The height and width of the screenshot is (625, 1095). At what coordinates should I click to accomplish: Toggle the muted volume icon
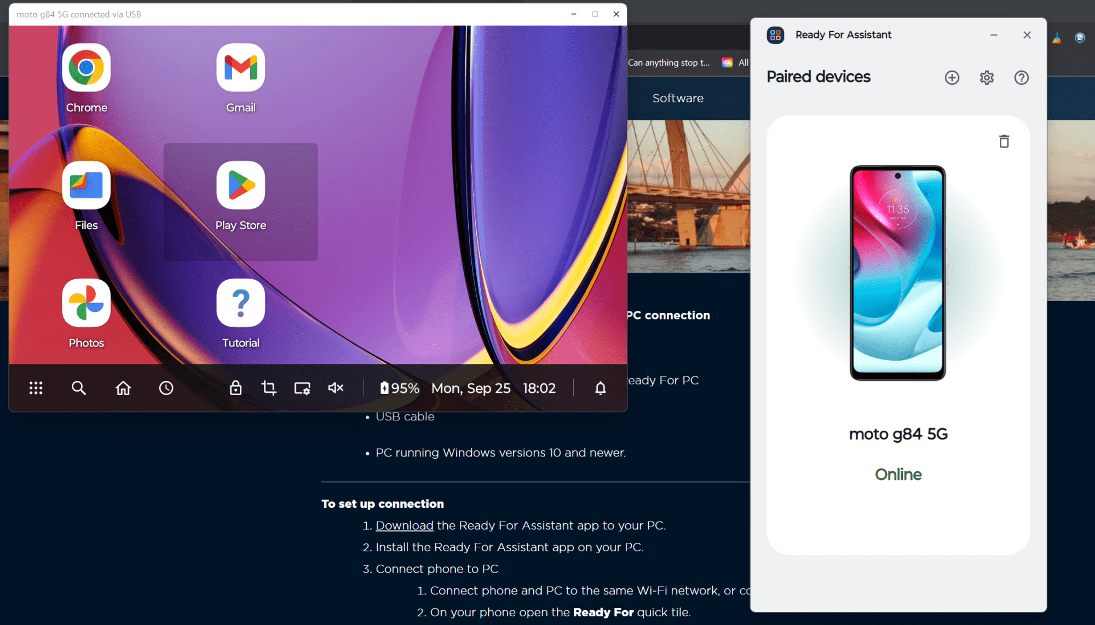336,388
